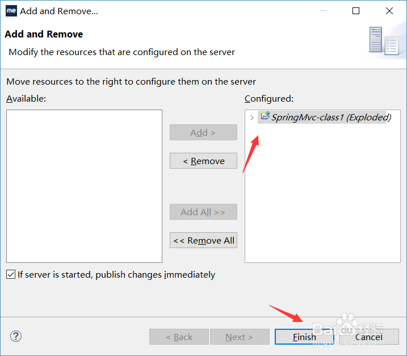Cancel the Add and Remove dialog
Viewport: 407px width, 356px height.
coord(369,337)
